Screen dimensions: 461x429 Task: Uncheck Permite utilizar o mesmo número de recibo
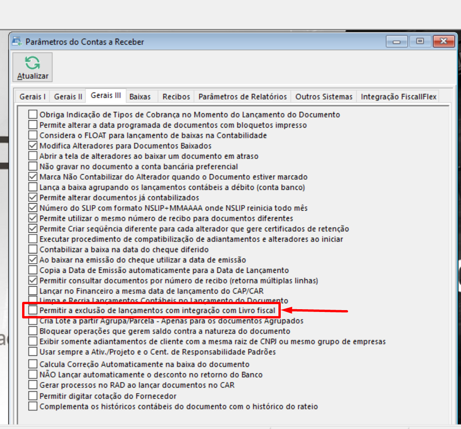point(33,218)
